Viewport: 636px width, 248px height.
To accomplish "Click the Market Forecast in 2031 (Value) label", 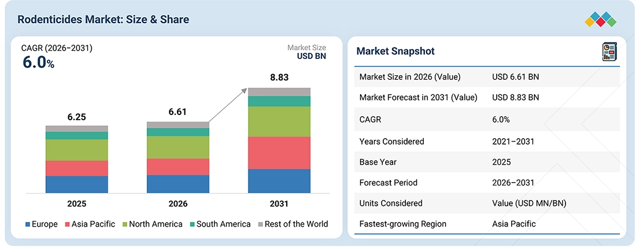I will coord(418,97).
